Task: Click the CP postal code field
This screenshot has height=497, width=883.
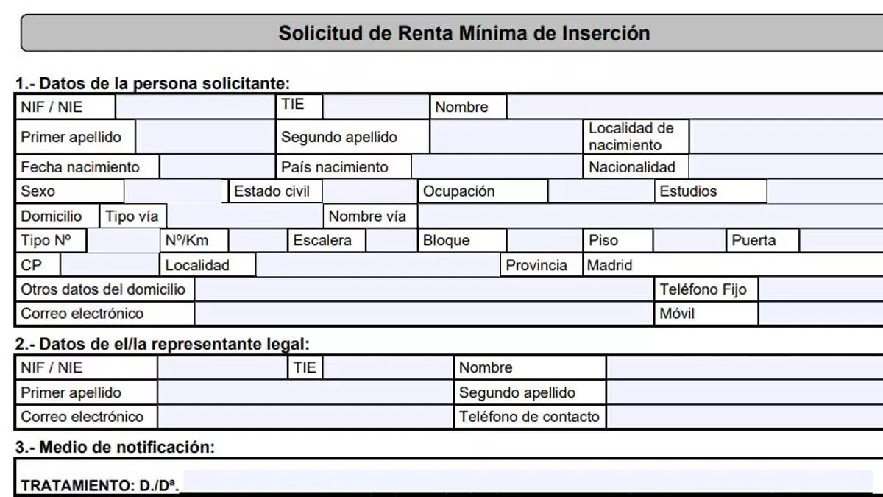Action: (x=109, y=265)
